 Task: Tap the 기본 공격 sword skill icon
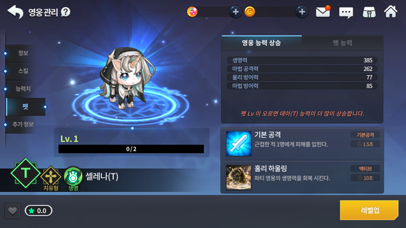tap(238, 144)
